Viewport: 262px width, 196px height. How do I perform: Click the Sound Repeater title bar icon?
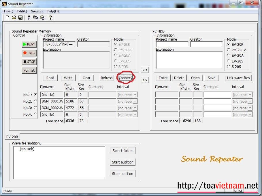4,4
